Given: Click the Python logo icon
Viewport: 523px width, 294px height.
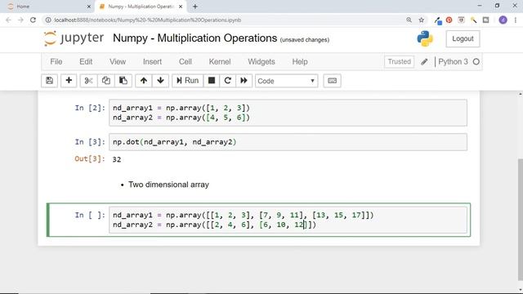Looking at the screenshot, I should [425, 38].
